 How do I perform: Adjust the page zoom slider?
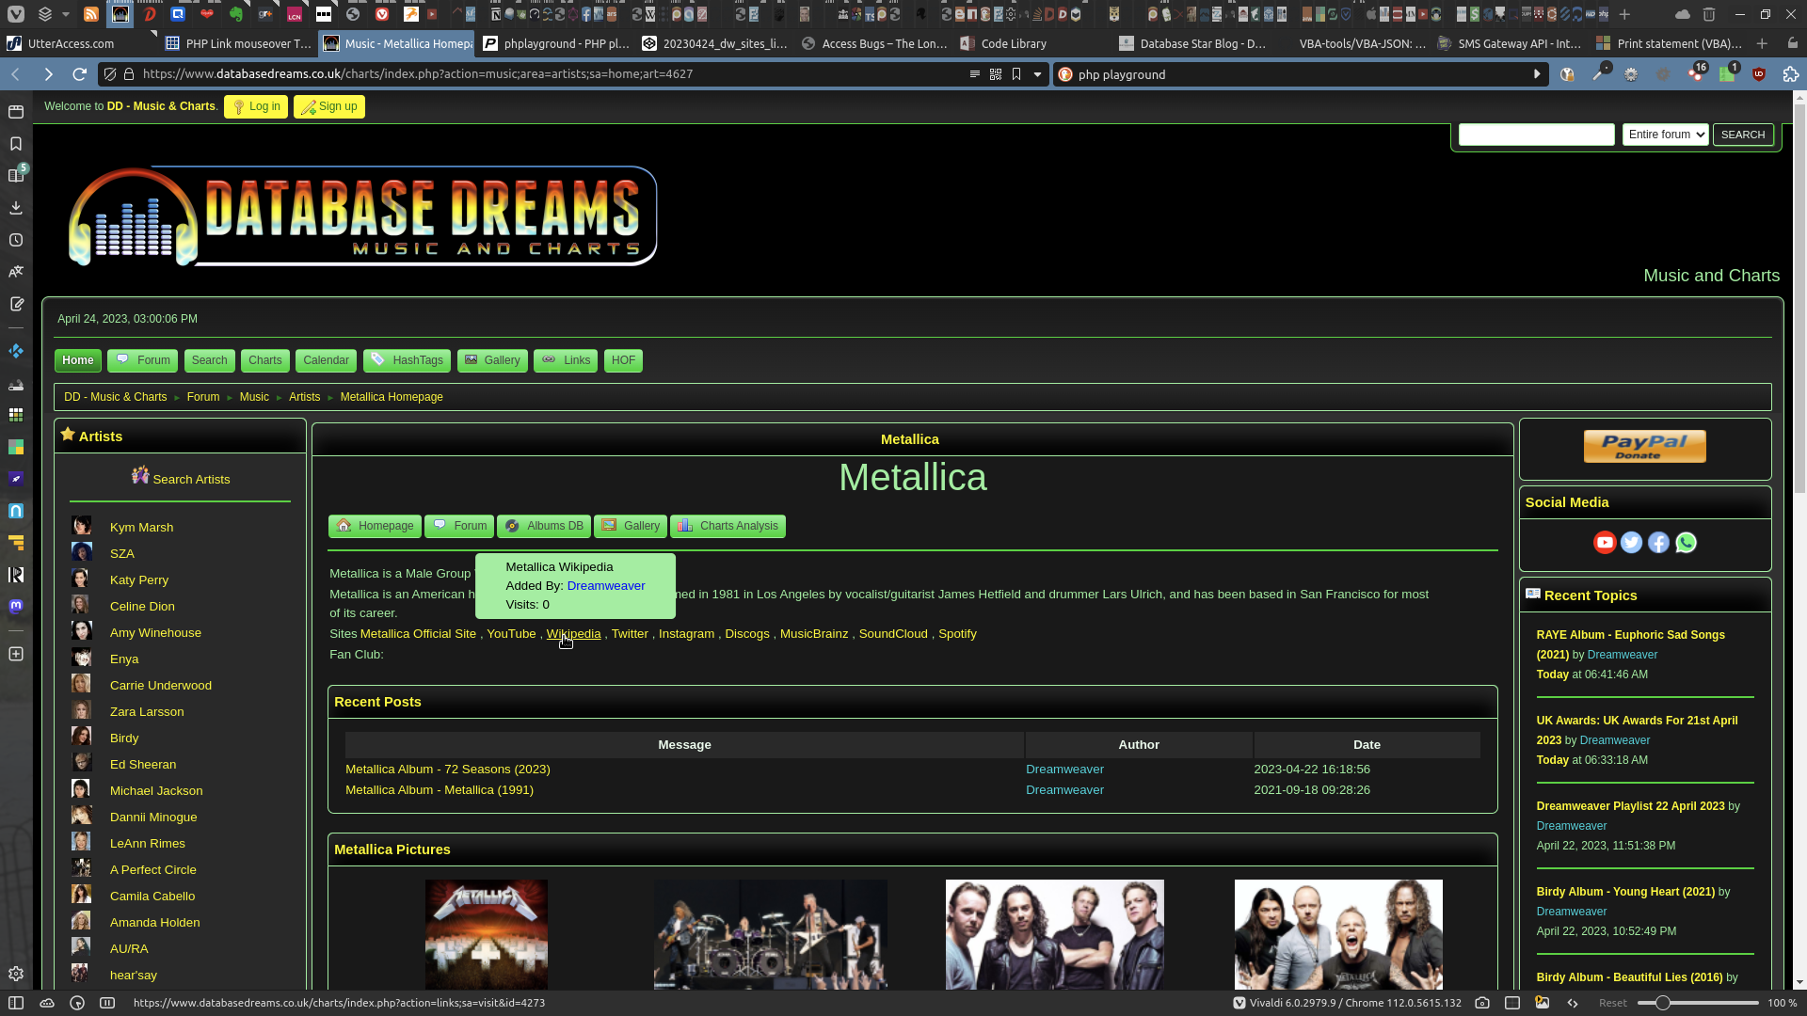coord(1663,1003)
